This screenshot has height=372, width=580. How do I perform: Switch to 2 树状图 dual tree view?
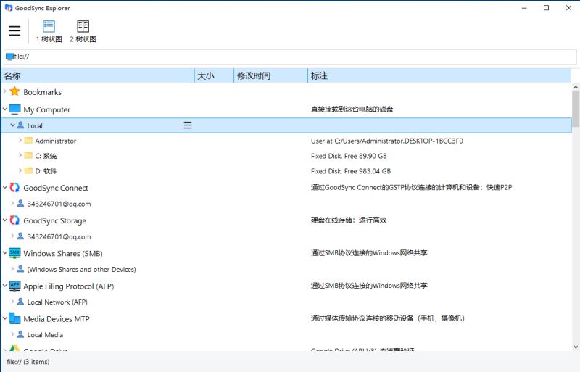tap(83, 31)
